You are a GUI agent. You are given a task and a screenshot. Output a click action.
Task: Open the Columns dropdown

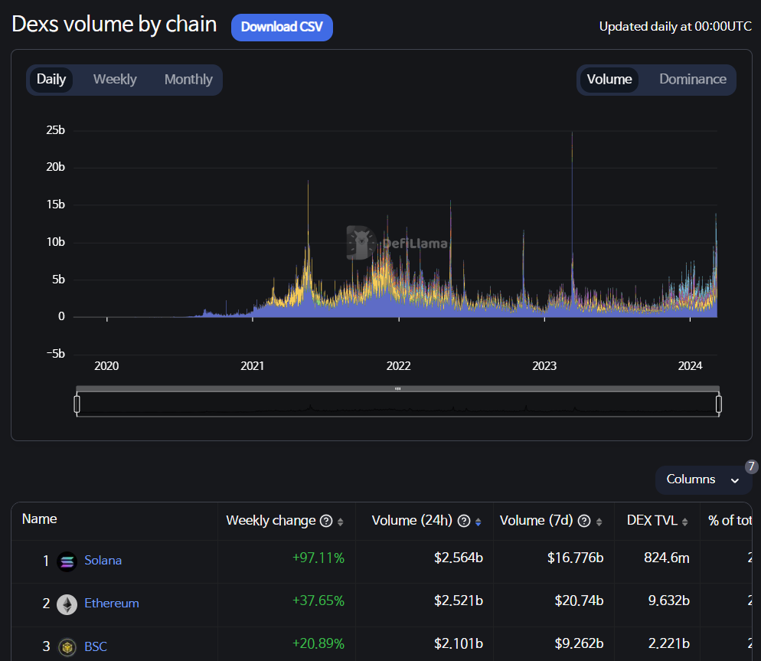click(x=703, y=479)
